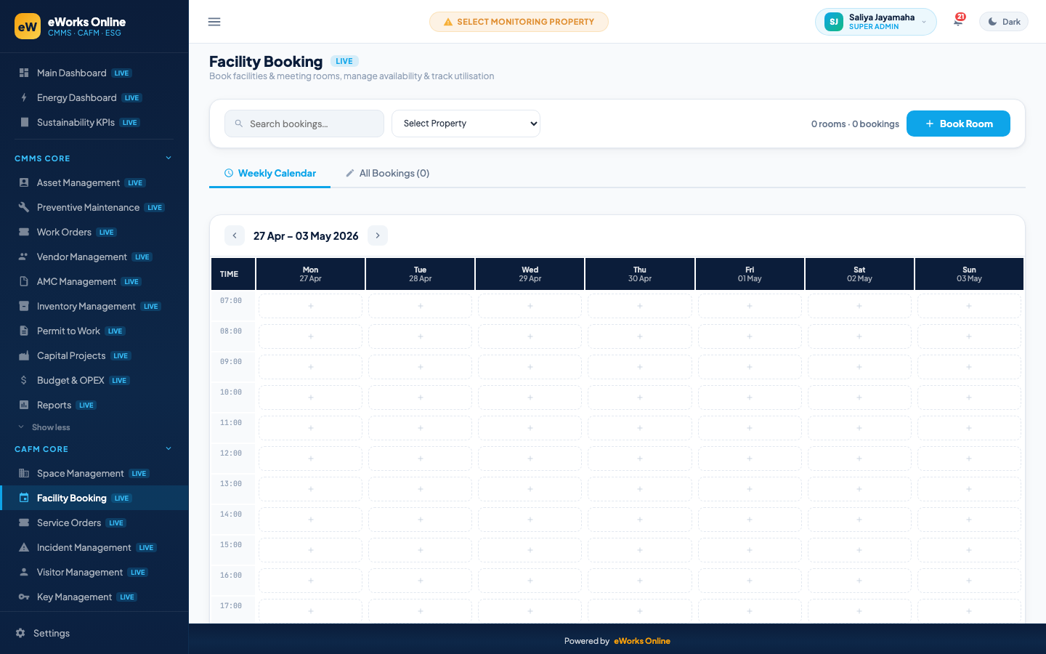
Task: Click the 0 rooms · 0 bookings text
Action: 855,124
